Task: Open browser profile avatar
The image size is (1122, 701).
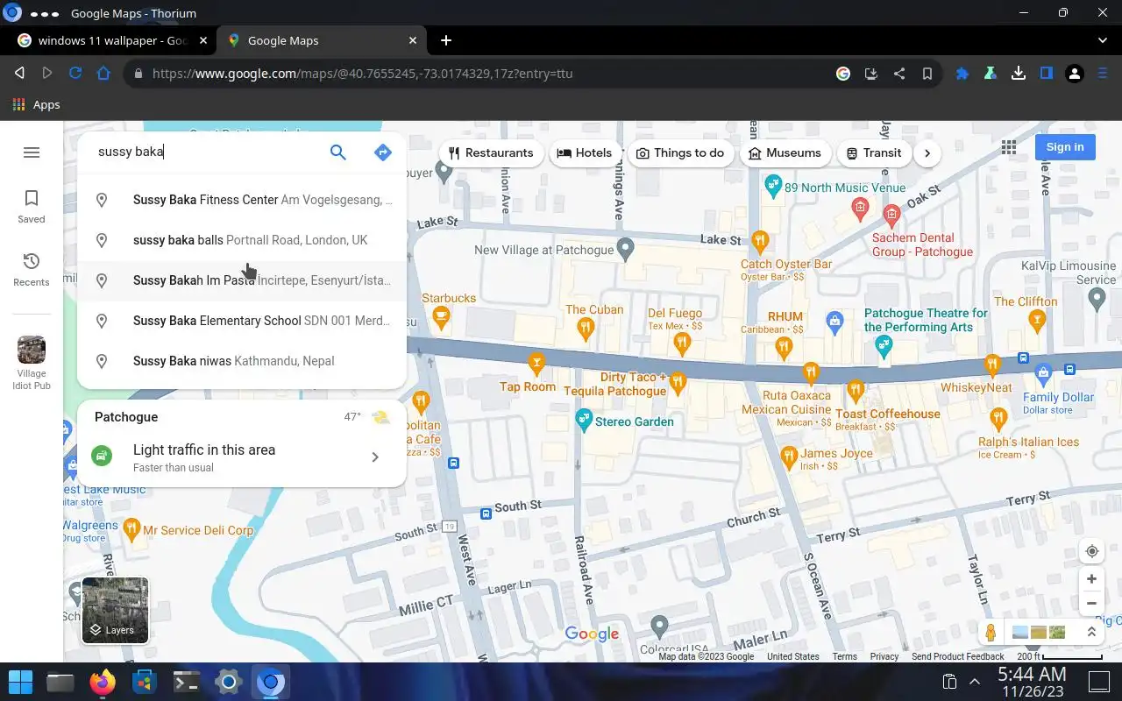Action: [x=1075, y=74]
